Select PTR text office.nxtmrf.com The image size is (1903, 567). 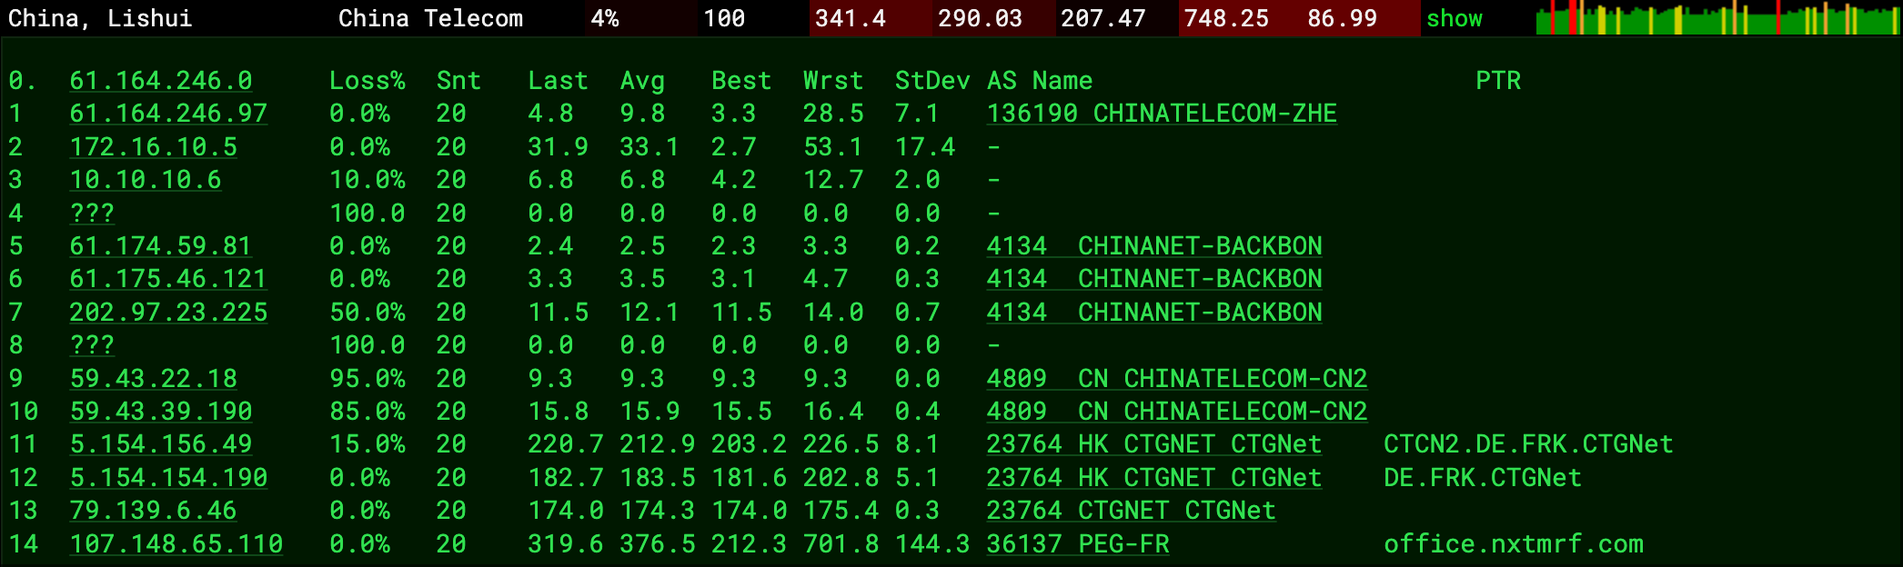click(x=1514, y=544)
